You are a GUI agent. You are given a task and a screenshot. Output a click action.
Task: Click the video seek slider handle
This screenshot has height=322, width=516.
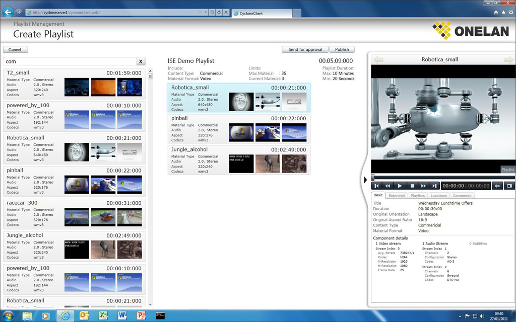click(x=373, y=177)
